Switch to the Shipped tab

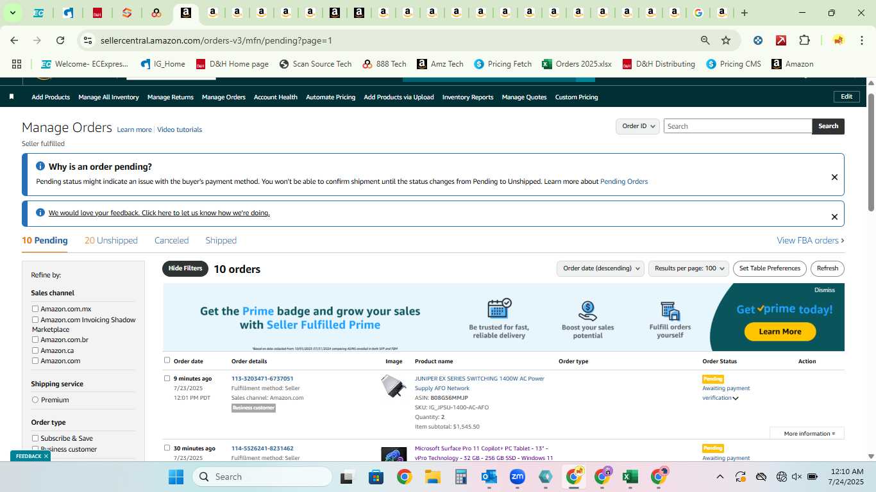(221, 240)
